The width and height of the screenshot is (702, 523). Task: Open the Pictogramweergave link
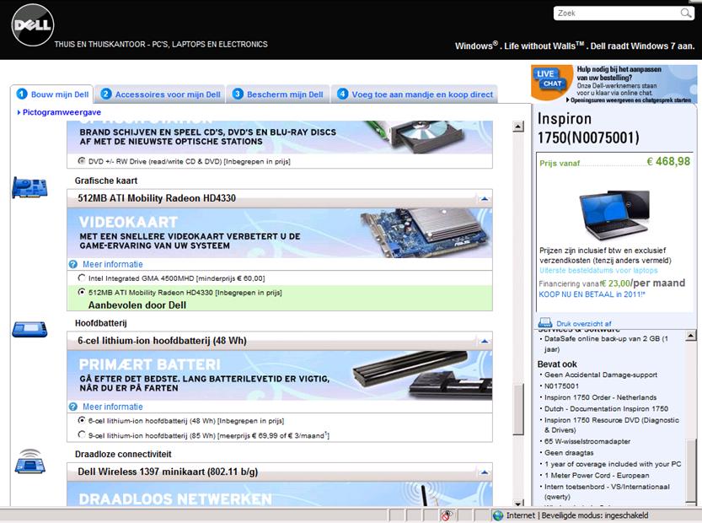point(60,111)
